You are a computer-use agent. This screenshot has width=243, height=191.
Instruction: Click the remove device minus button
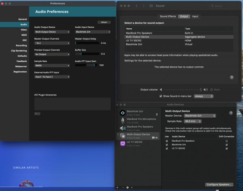tap(123, 187)
